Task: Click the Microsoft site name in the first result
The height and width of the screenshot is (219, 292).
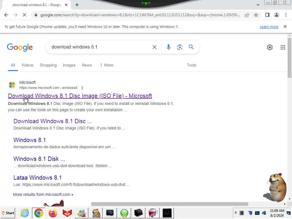Action: pyautogui.click(x=27, y=82)
